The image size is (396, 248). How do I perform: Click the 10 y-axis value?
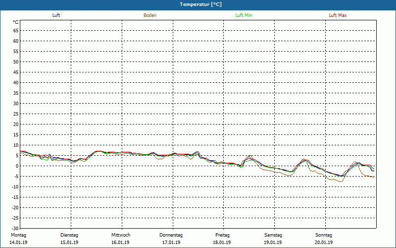(16, 145)
